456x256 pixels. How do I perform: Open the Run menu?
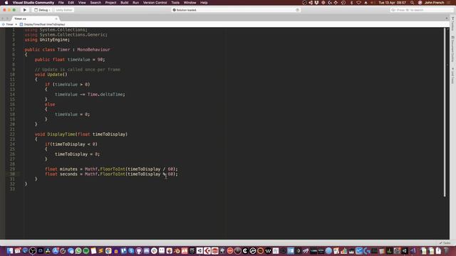coord(135,3)
